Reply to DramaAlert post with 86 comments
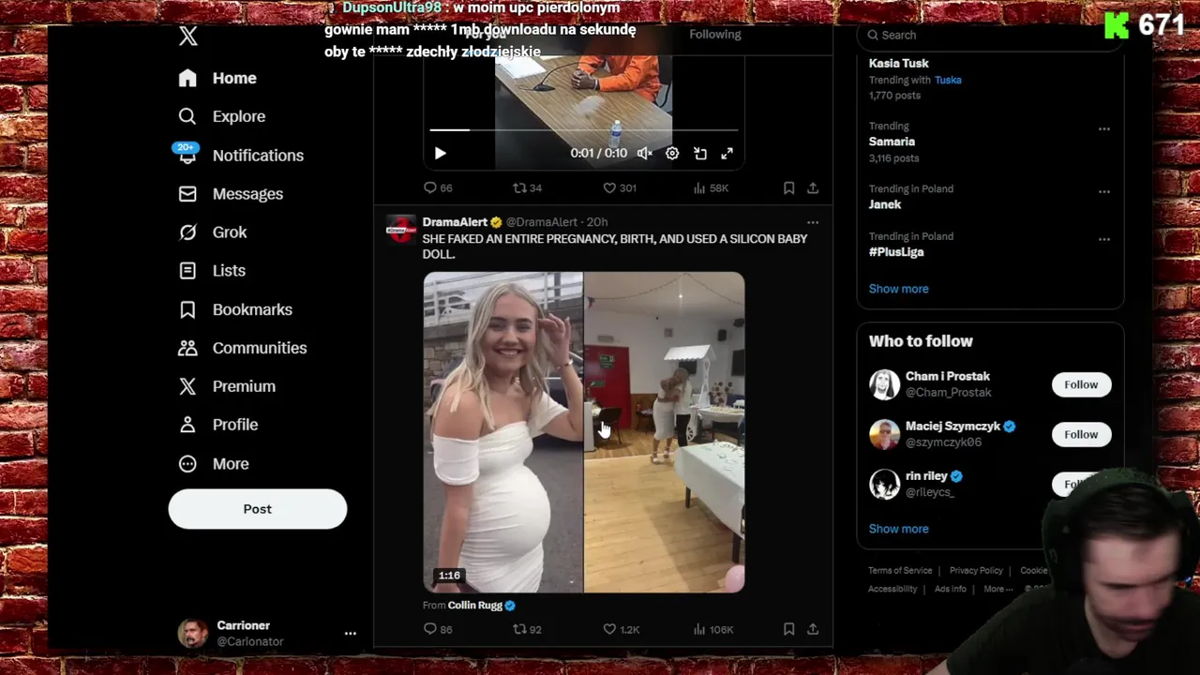This screenshot has height=675, width=1200. coord(438,629)
